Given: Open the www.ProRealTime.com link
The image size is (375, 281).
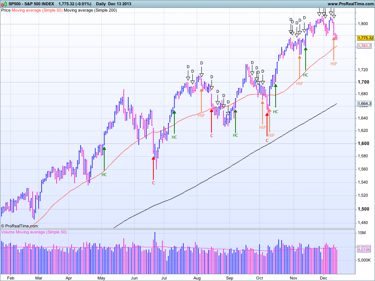Looking at the screenshot, I should click(x=350, y=4).
